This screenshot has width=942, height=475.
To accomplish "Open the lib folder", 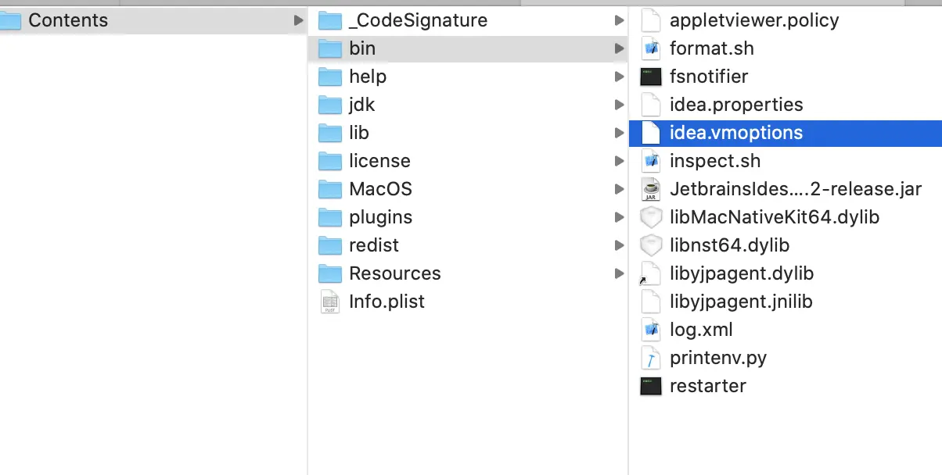I will tap(358, 133).
